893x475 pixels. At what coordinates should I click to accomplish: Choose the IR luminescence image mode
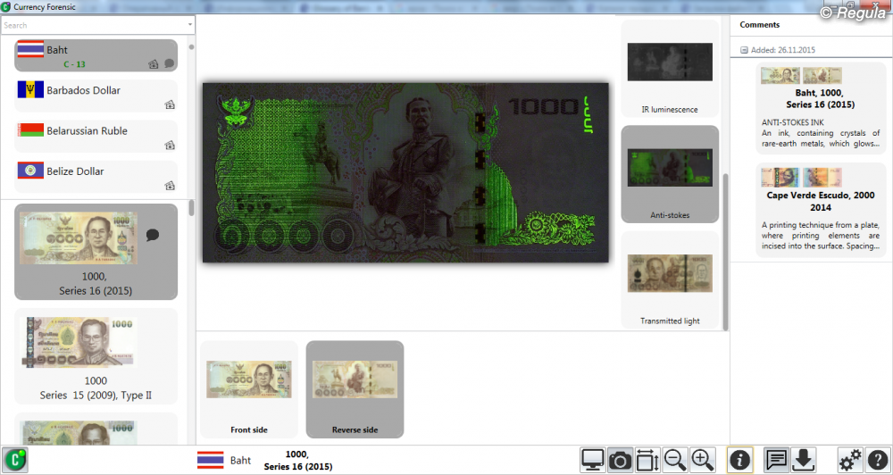pos(670,70)
